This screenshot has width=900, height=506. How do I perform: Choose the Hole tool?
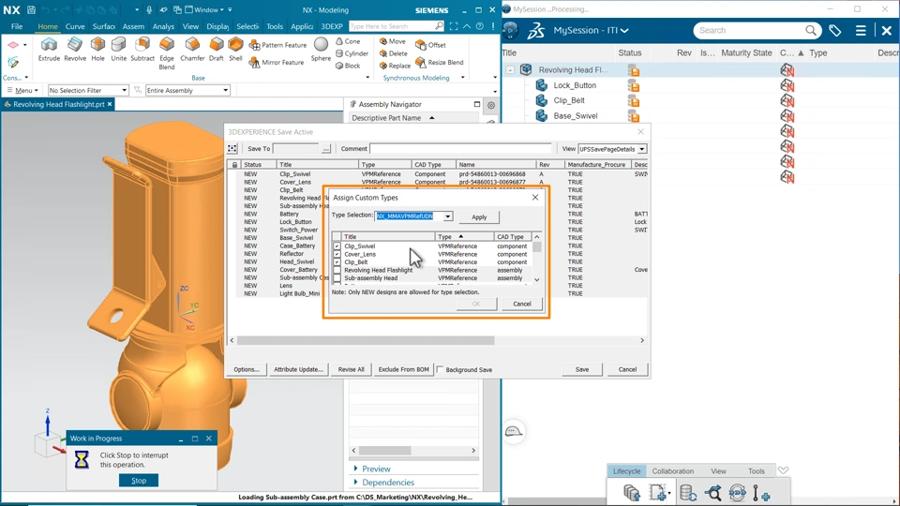coord(97,50)
